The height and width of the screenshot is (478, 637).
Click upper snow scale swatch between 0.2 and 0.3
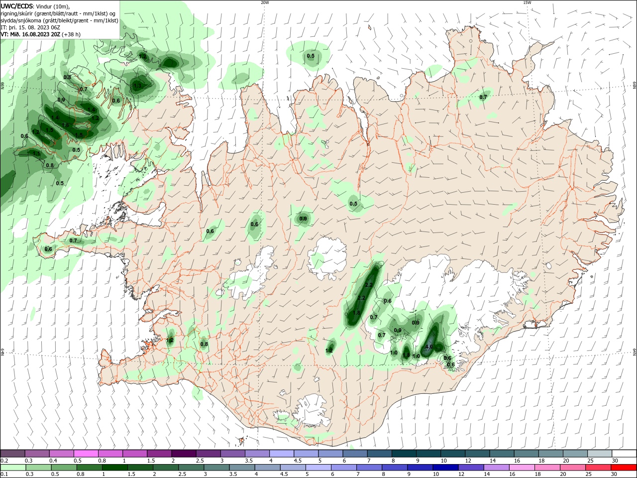tap(13, 454)
